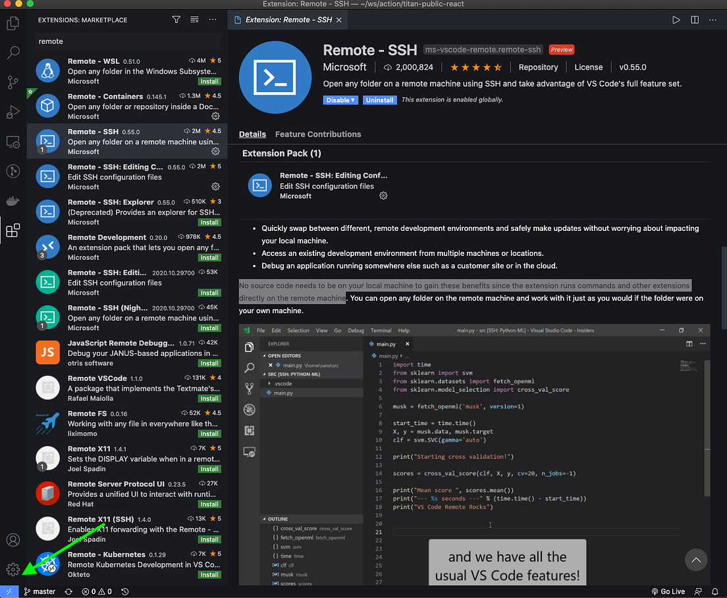
Task: Open the Search view in the activity bar
Action: click(x=13, y=53)
